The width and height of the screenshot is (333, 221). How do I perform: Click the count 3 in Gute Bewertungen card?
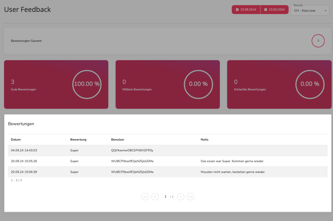tap(12, 82)
